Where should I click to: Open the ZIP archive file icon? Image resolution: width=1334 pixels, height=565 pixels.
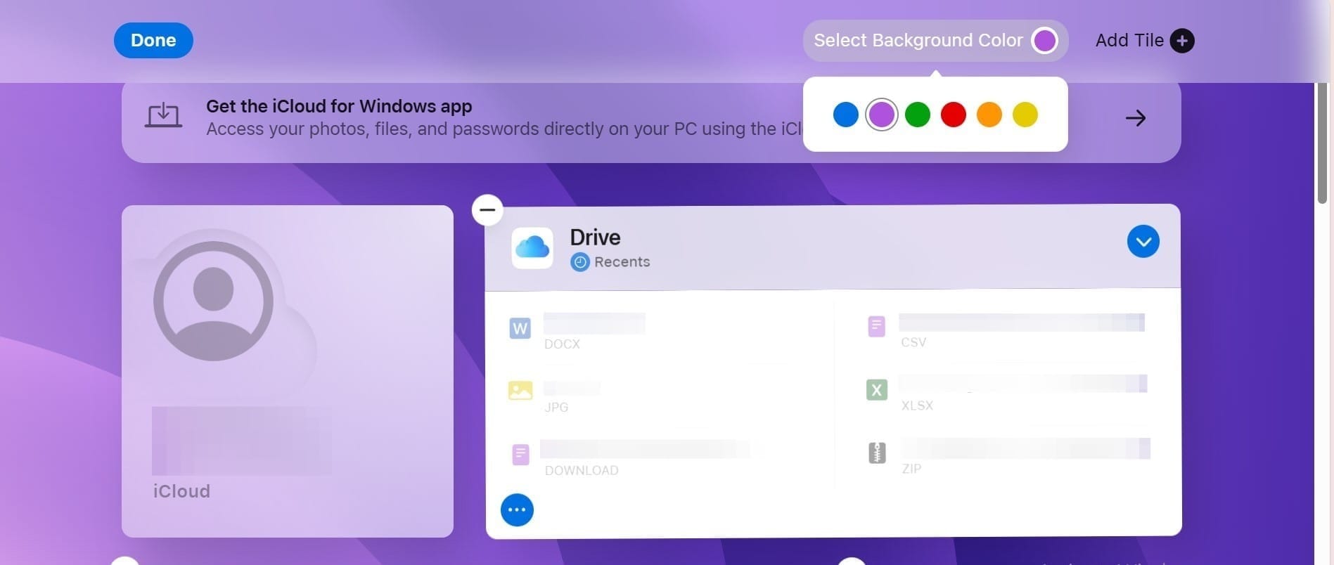pos(877,453)
